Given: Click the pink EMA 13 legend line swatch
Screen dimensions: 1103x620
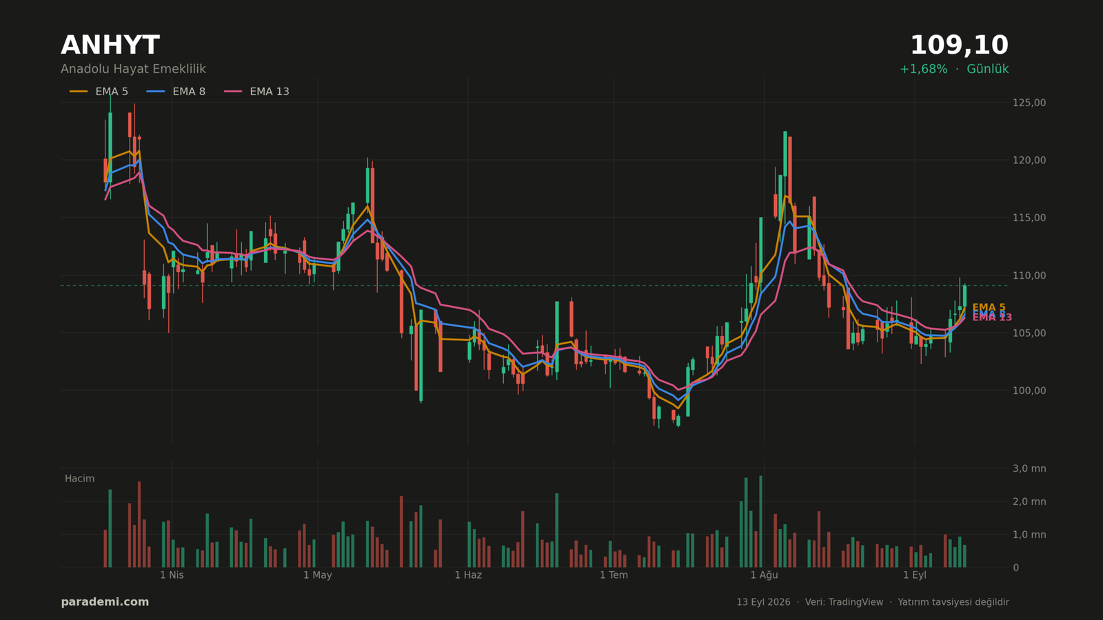Looking at the screenshot, I should click(233, 92).
